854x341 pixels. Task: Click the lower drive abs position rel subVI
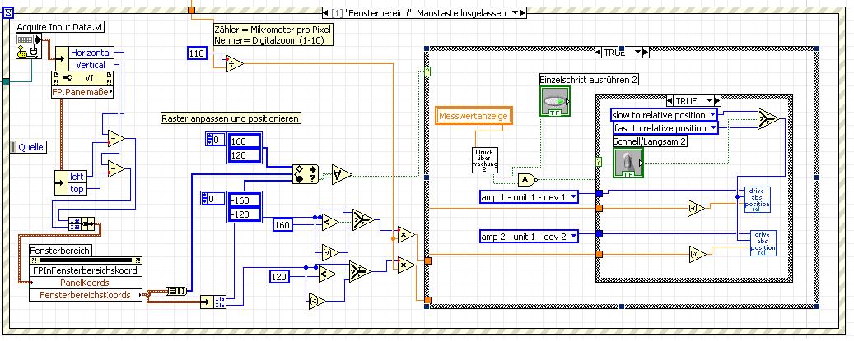(x=763, y=244)
